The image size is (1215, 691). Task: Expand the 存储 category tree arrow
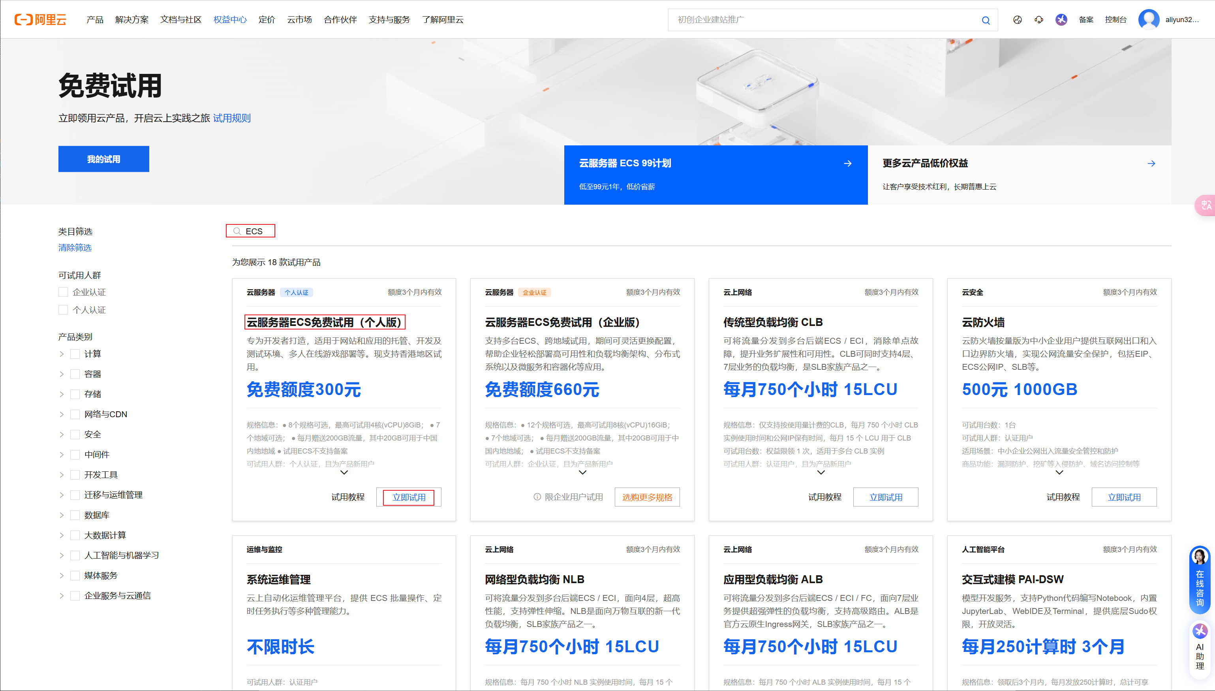coord(61,394)
